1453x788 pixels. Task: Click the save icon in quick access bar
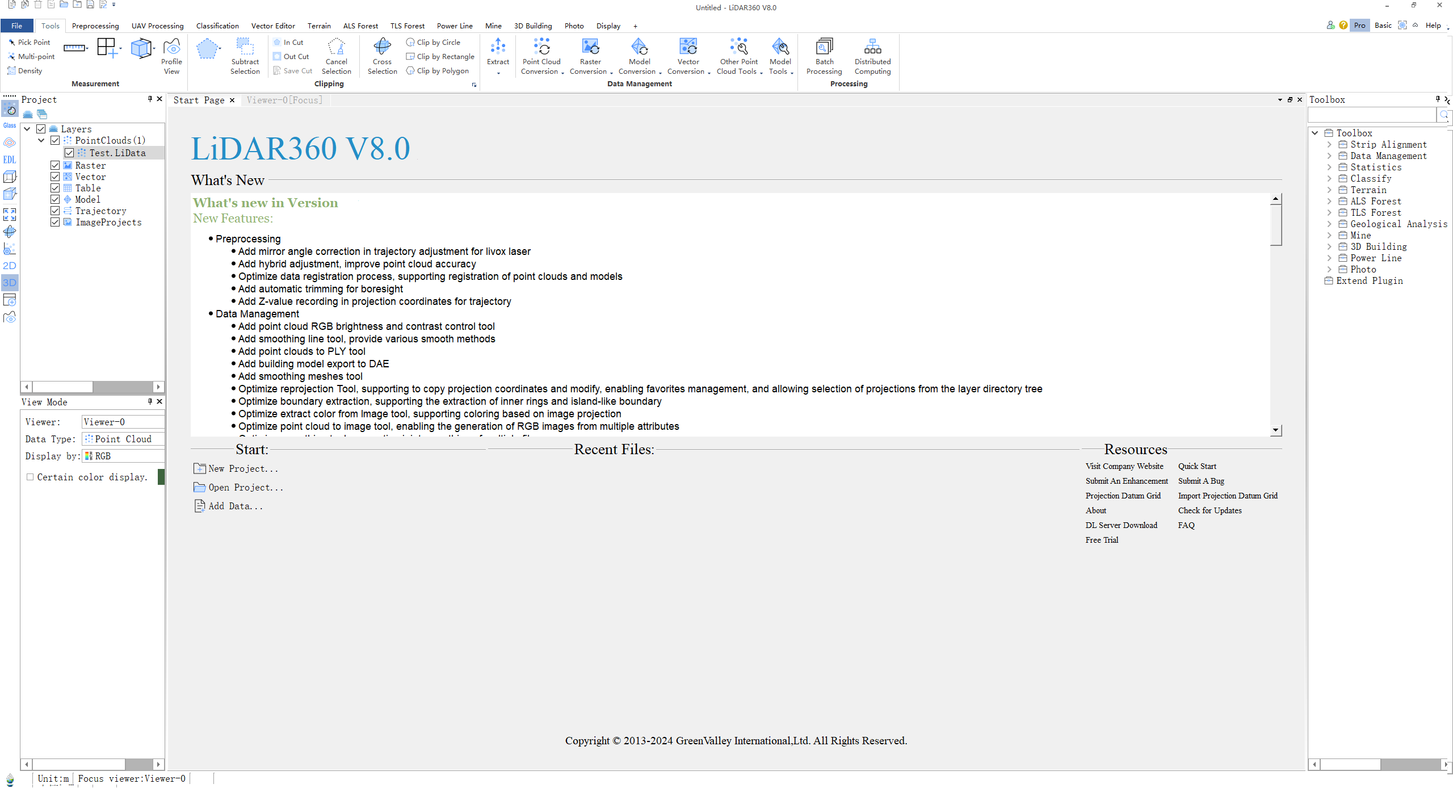click(90, 5)
